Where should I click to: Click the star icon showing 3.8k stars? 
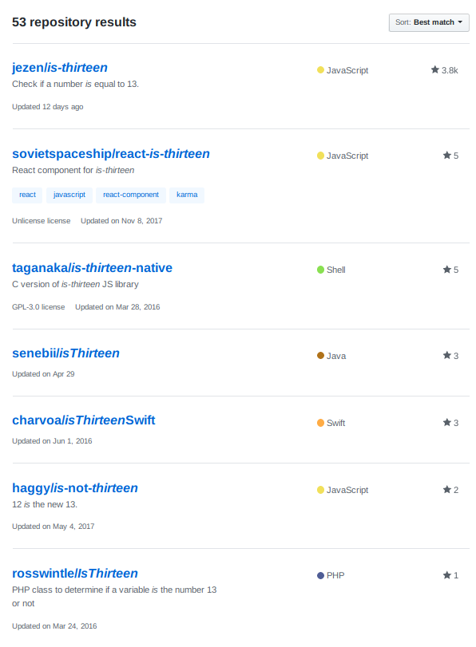pyautogui.click(x=434, y=69)
